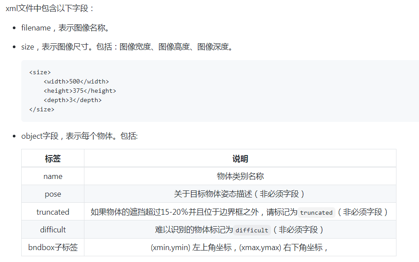Click the 'bndbox子标签' table cell

coord(53,247)
